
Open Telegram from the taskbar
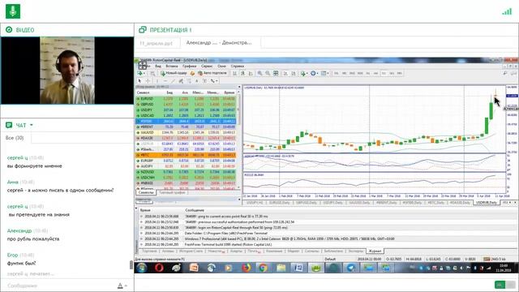click(351, 268)
